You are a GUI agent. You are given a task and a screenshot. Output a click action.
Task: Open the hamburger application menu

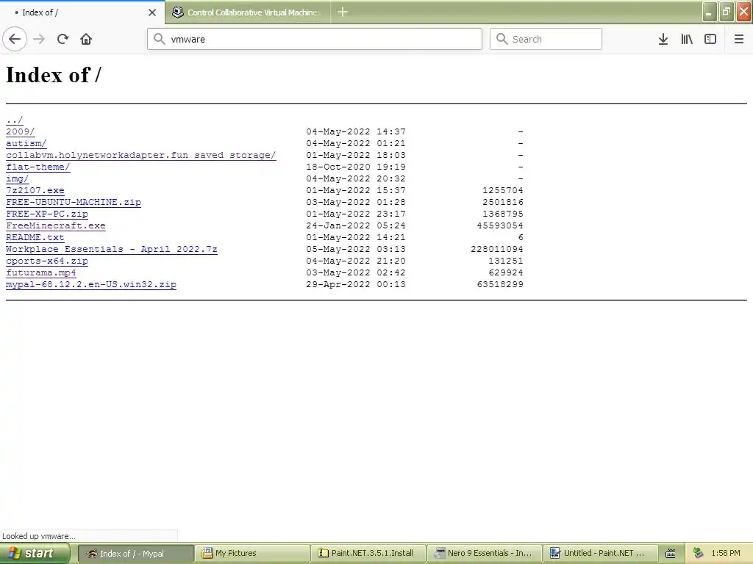pos(739,39)
